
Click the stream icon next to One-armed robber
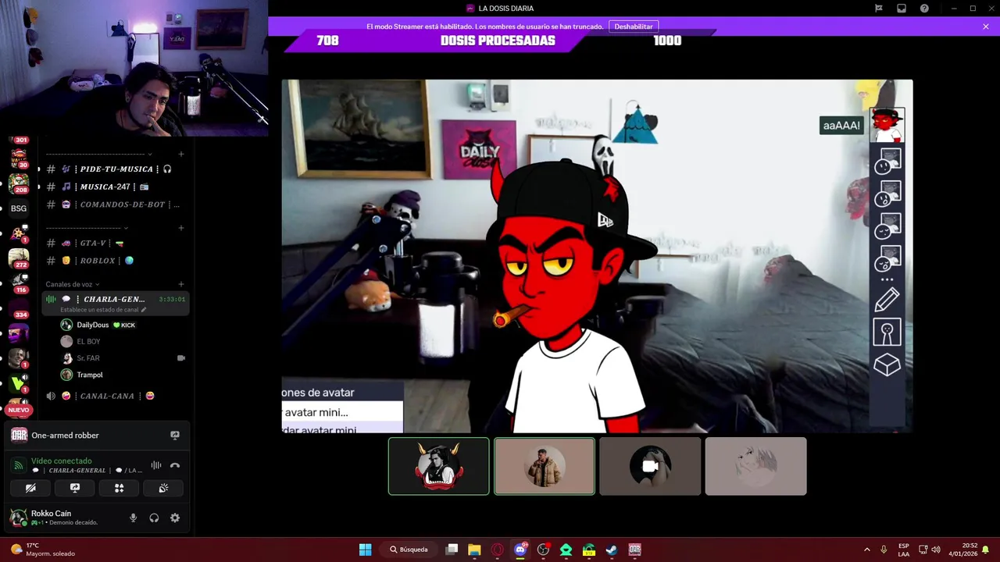175,436
